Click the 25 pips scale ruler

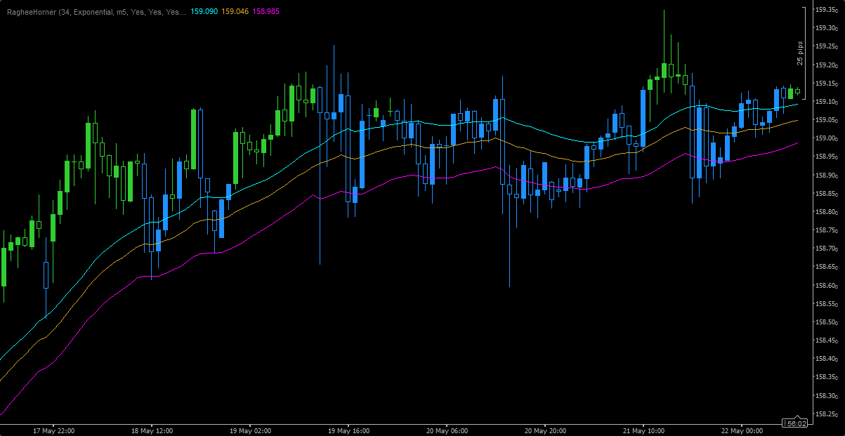[800, 53]
